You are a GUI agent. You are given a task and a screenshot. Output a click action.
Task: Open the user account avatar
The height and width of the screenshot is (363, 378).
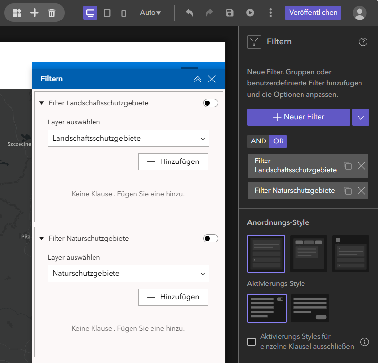point(359,13)
